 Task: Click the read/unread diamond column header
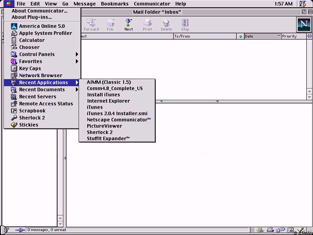click(x=240, y=36)
